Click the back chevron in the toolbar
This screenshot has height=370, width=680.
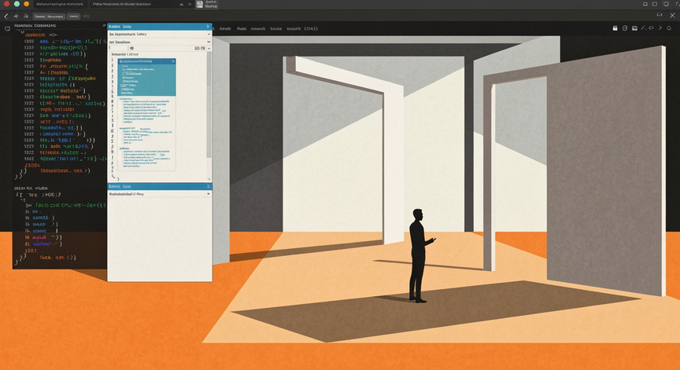point(6,16)
